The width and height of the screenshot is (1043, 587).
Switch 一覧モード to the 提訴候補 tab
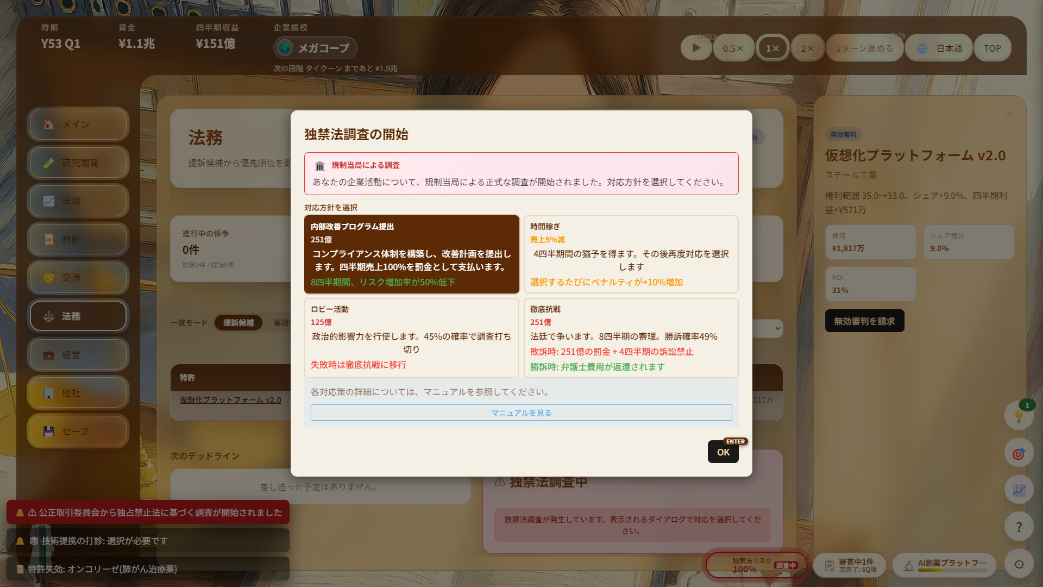coord(238,322)
